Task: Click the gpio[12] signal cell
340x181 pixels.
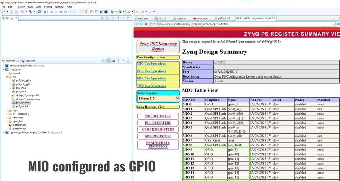Action: tap(238, 163)
